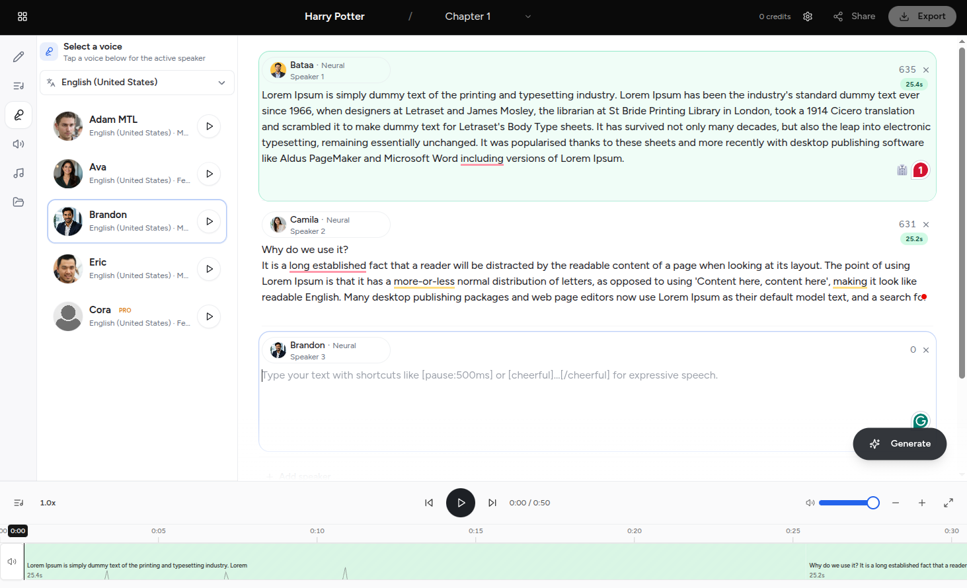The image size is (967, 588).
Task: Open the folder files sidebar icon
Action: pyautogui.click(x=19, y=202)
